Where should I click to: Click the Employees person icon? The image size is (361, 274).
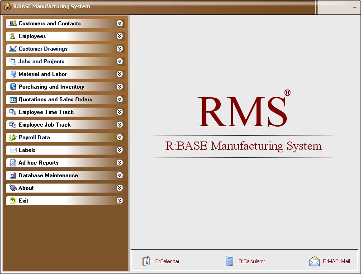pyautogui.click(x=13, y=36)
